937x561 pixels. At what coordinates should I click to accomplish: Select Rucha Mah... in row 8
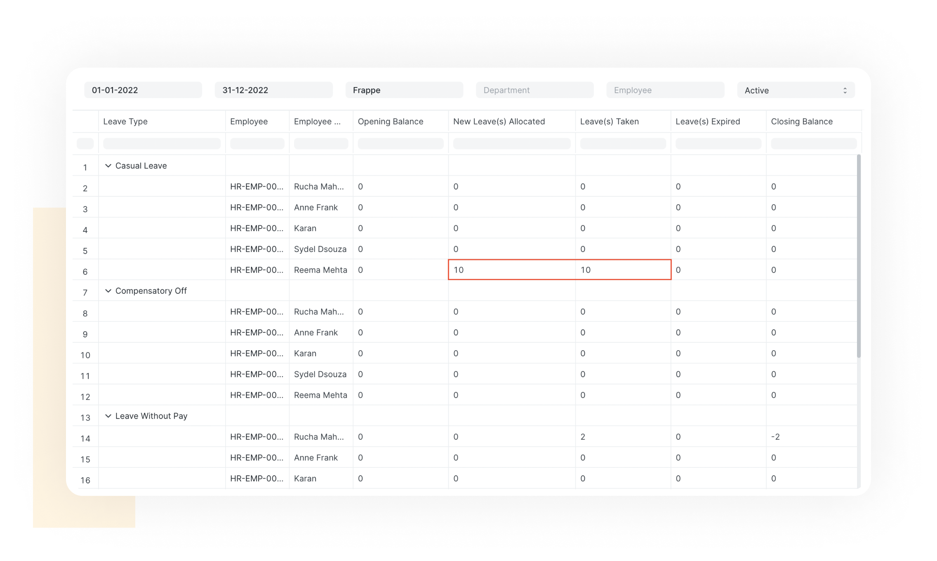pyautogui.click(x=321, y=312)
